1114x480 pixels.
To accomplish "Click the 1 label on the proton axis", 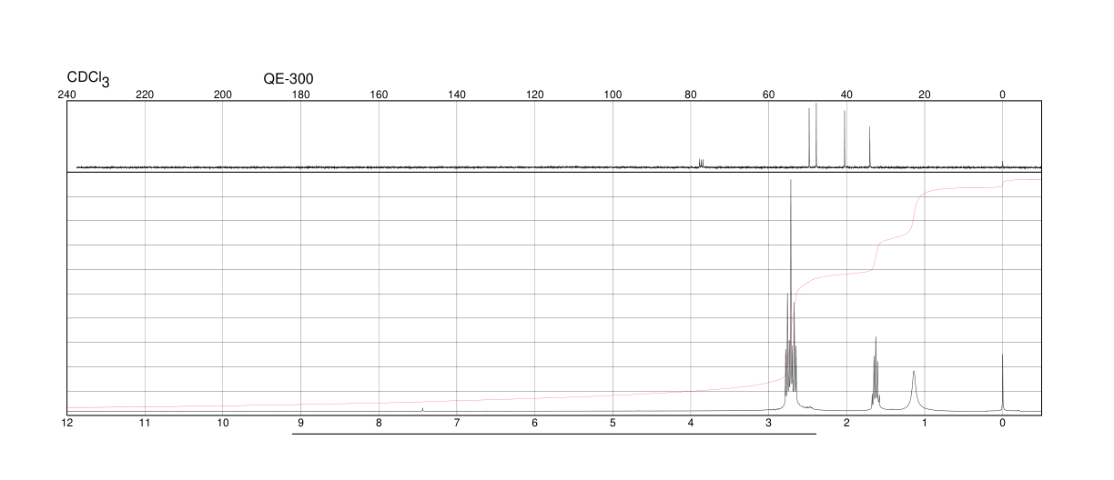I will [925, 423].
